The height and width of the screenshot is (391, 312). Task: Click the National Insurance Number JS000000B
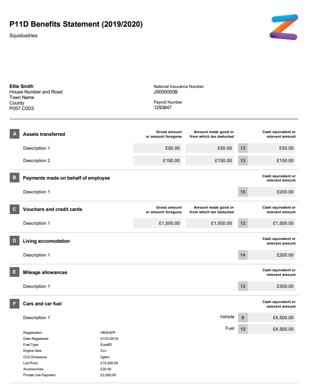pyautogui.click(x=166, y=92)
